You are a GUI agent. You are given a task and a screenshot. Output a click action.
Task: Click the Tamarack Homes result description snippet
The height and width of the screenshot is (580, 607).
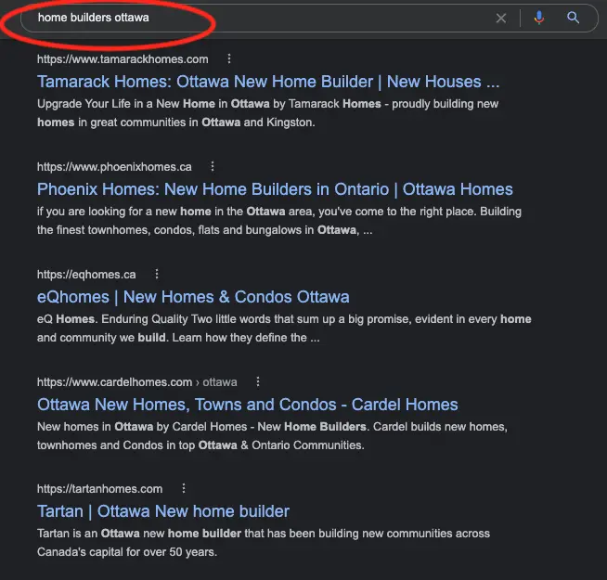click(269, 113)
